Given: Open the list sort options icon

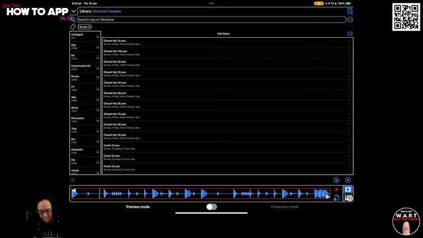Looking at the screenshot, I should pyautogui.click(x=350, y=34).
